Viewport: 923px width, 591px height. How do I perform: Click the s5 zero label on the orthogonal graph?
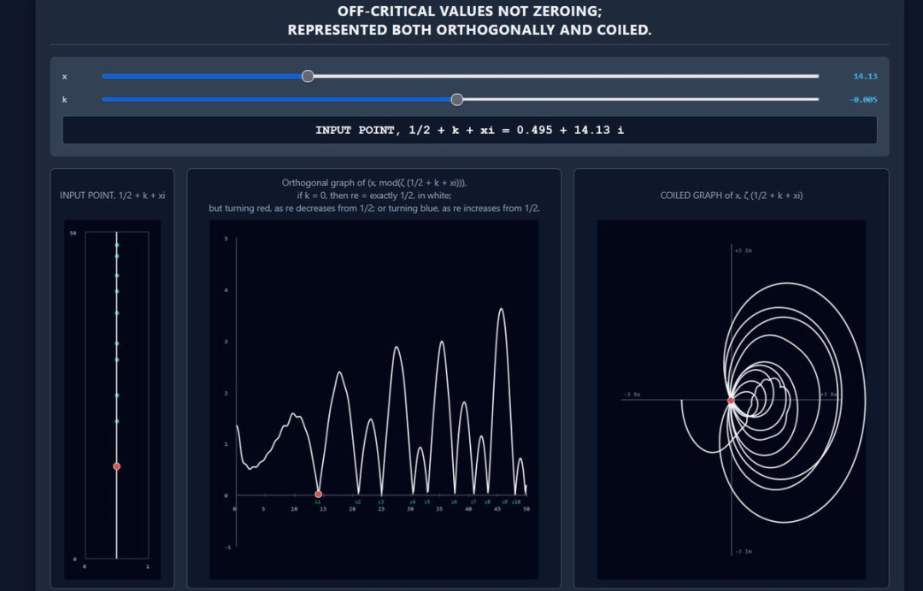[427, 502]
